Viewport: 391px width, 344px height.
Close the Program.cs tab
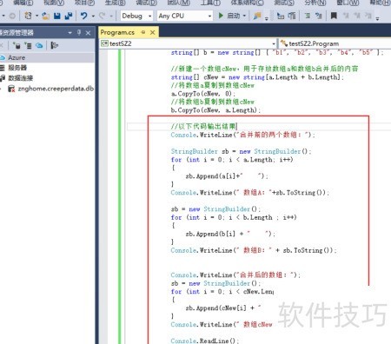coord(152,32)
